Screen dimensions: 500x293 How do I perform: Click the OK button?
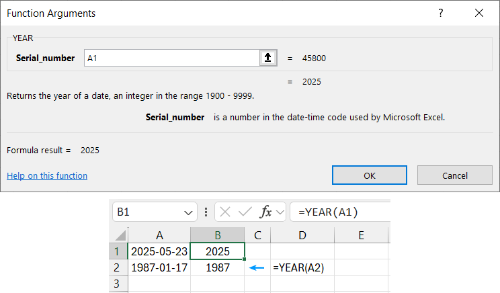click(370, 175)
